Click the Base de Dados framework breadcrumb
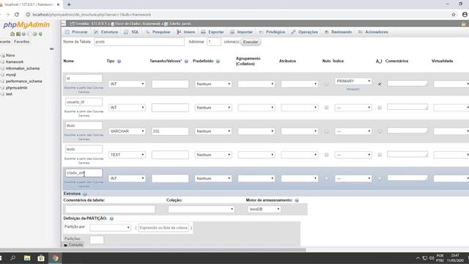The image size is (469, 264). pos(136,23)
